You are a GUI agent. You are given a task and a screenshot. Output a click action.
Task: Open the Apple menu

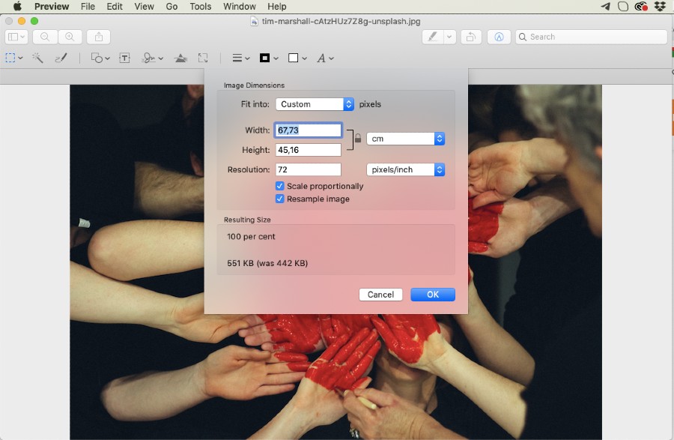17,7
